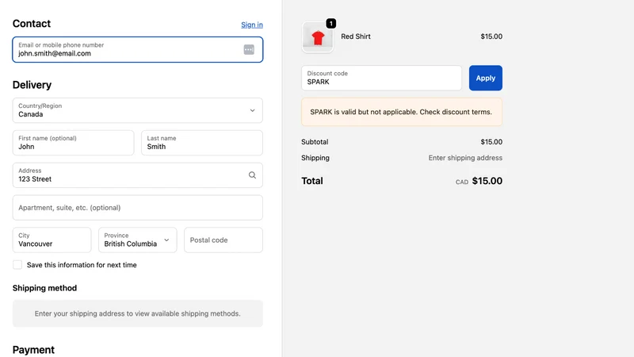The height and width of the screenshot is (357, 634).
Task: Click the quantity badge on the shirt thumbnail
Action: pyautogui.click(x=330, y=24)
